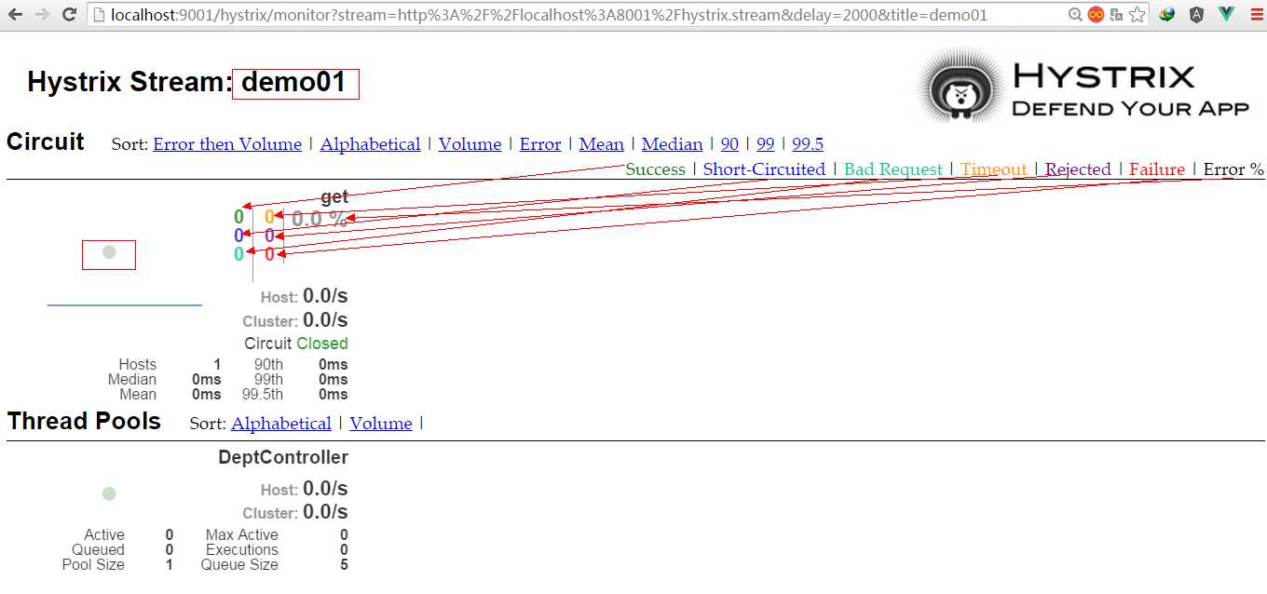Click the Max Active label
1267x594 pixels.
pos(242,535)
